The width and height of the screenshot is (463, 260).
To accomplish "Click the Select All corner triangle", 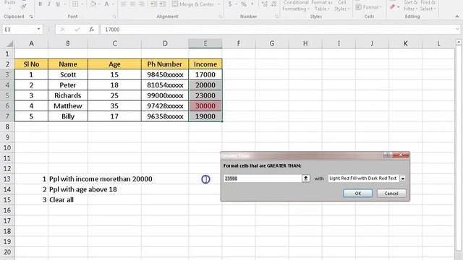I will (x=9, y=44).
